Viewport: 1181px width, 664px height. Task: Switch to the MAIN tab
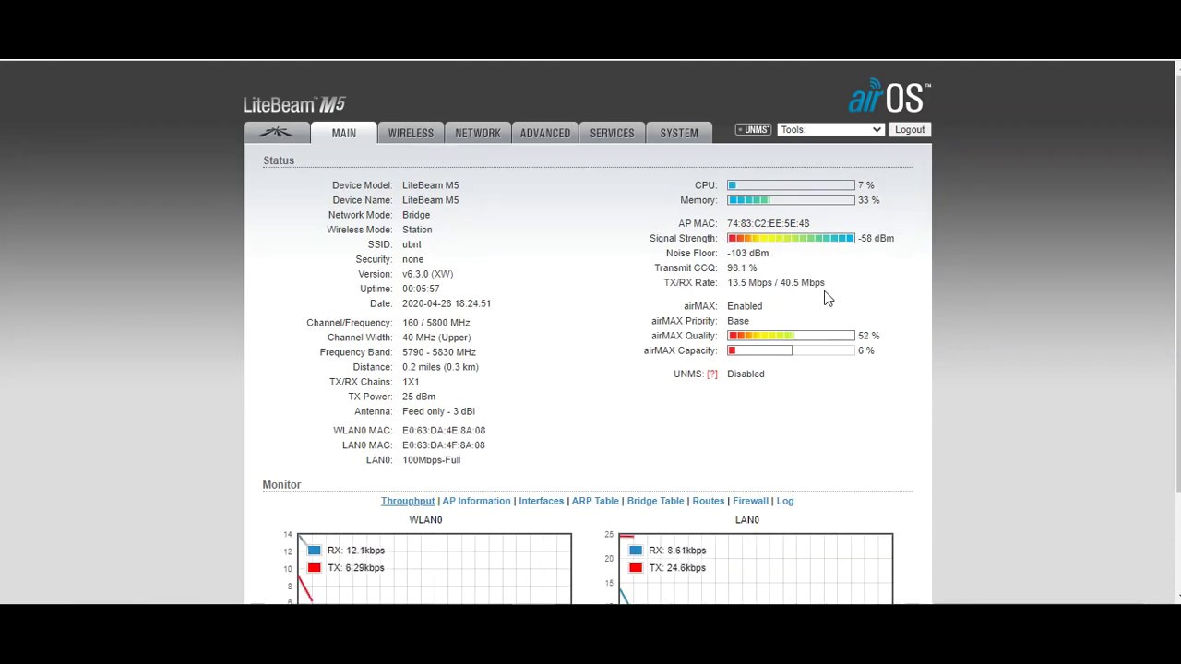343,133
